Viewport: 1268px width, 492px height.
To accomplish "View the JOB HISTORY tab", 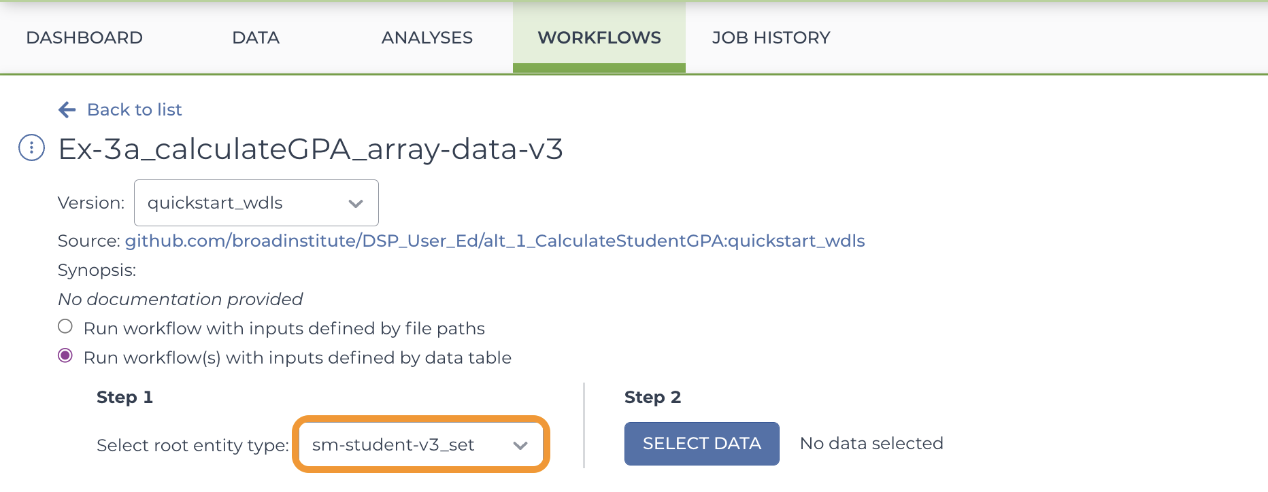I will click(771, 37).
